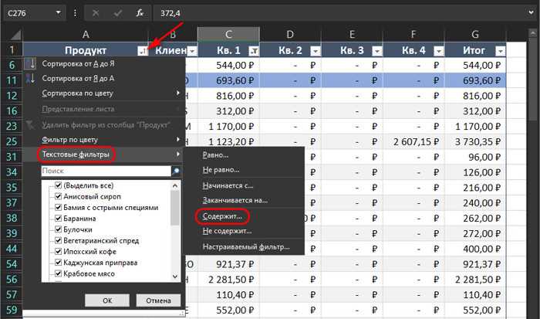Click the search icon in Поиск box
540x319 pixels.
tap(176, 171)
